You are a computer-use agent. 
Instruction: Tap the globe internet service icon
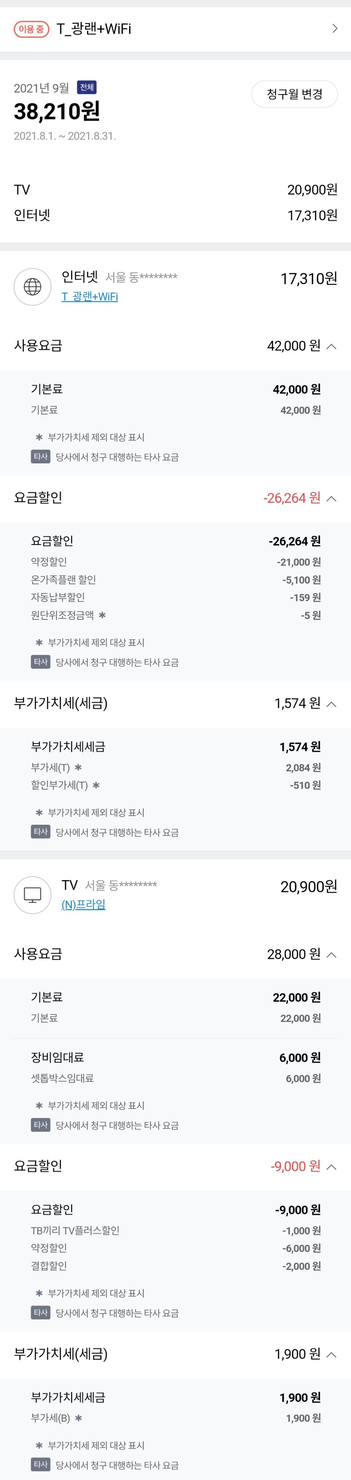(33, 286)
